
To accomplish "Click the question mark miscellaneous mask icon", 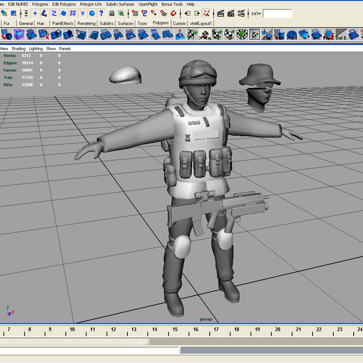I will 101,13.
